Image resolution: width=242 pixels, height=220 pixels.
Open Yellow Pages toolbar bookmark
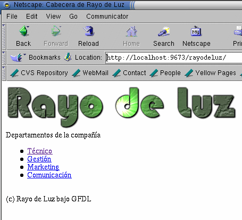(x=210, y=73)
